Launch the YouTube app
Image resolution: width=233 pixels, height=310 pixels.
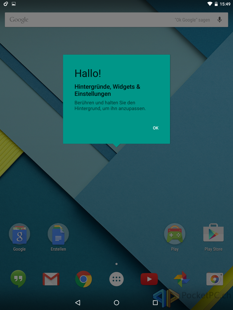coord(149,279)
